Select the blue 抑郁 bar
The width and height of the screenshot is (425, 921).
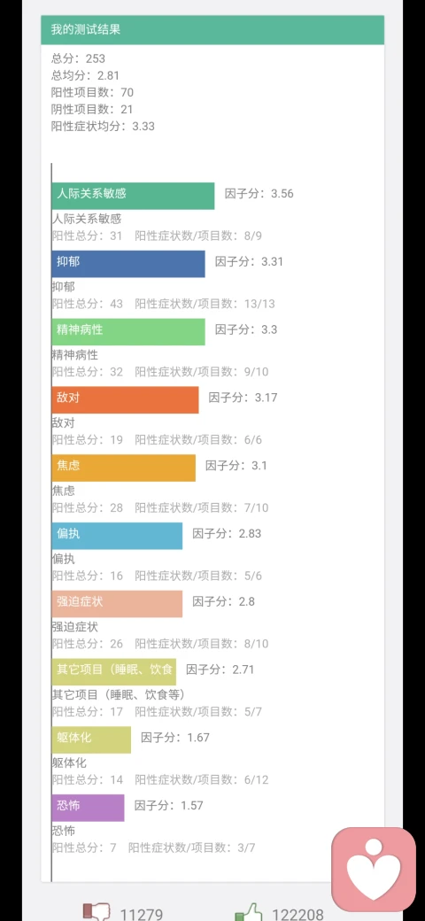(x=128, y=264)
